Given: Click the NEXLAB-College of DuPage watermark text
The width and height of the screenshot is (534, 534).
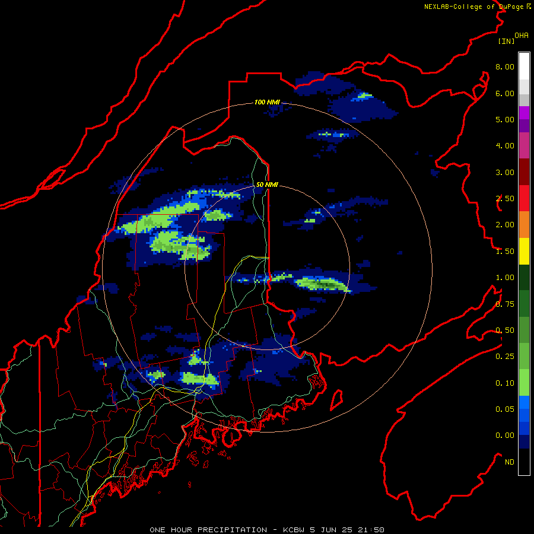Looking at the screenshot, I should [x=477, y=7].
